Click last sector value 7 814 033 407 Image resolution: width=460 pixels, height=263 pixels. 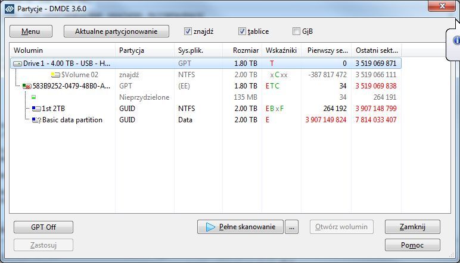(x=376, y=120)
